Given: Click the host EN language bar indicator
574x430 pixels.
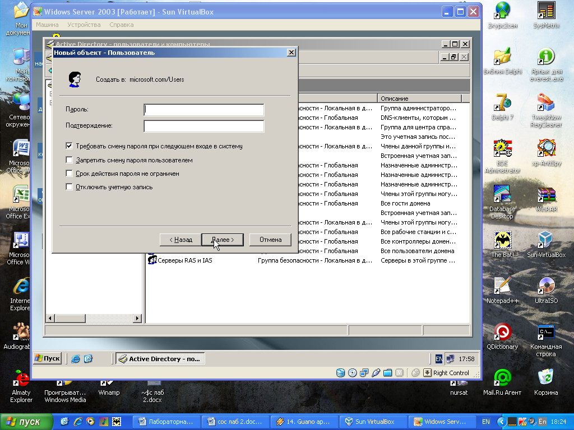Looking at the screenshot, I should pyautogui.click(x=486, y=422).
